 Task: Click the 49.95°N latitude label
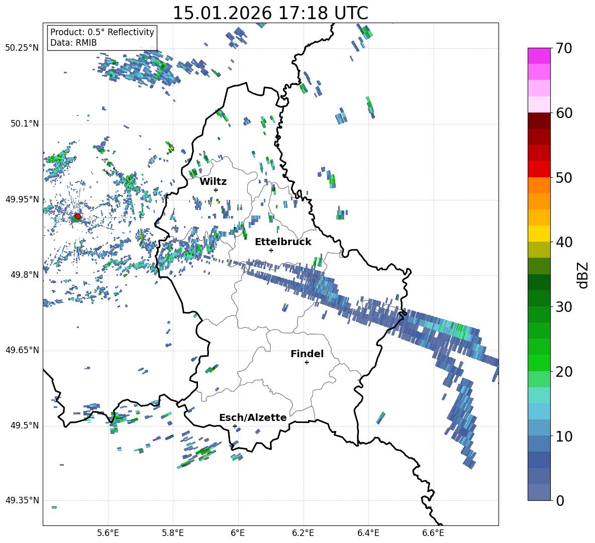click(x=22, y=199)
